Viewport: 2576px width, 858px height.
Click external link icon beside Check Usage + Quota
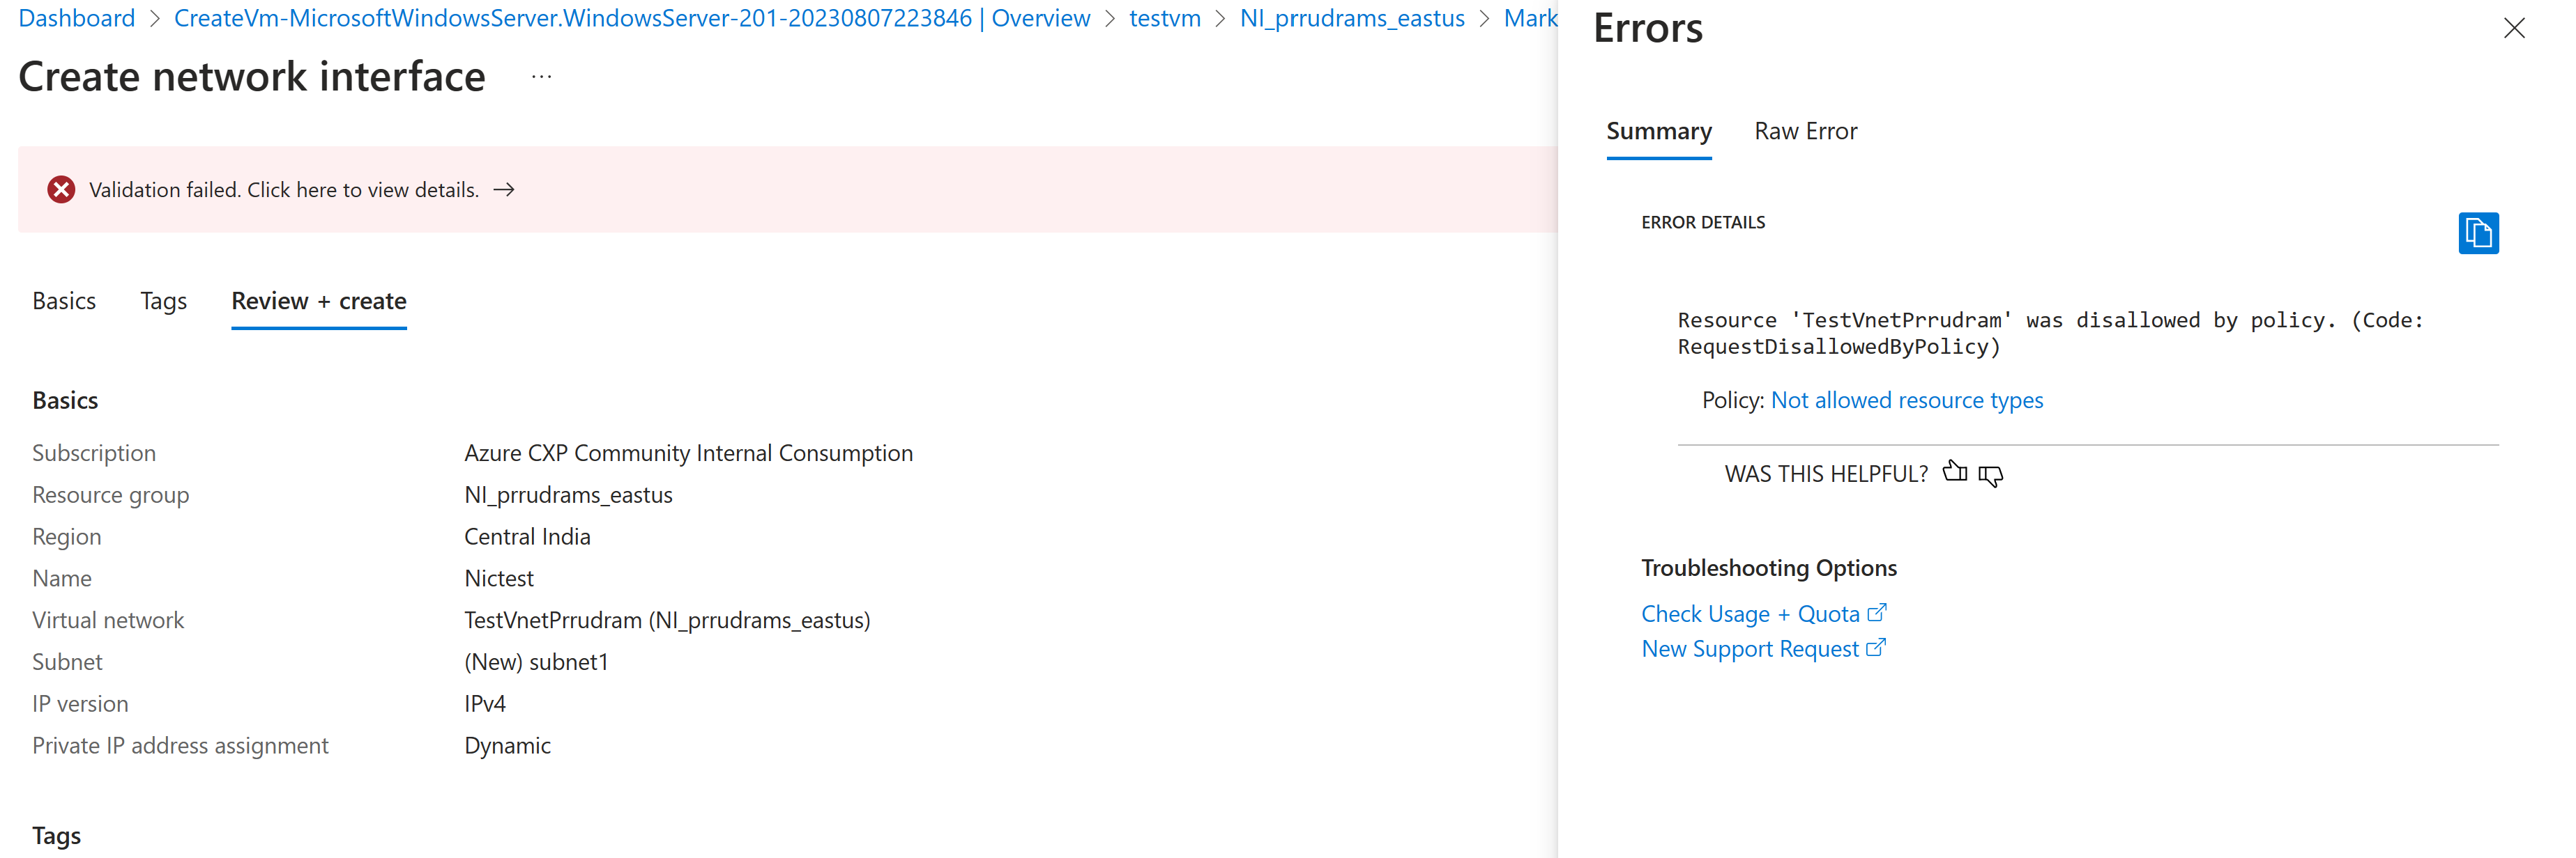[x=1876, y=612]
